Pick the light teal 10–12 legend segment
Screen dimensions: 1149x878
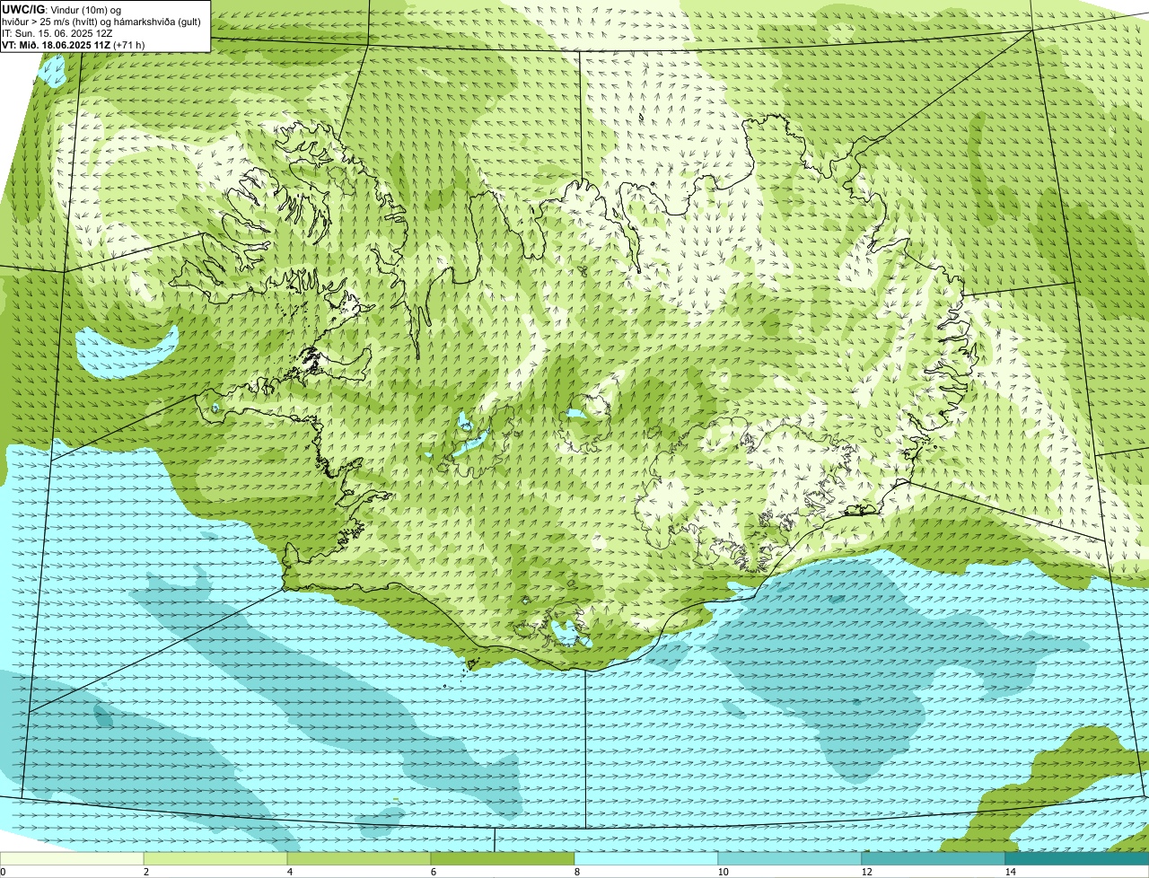pyautogui.click(x=790, y=858)
